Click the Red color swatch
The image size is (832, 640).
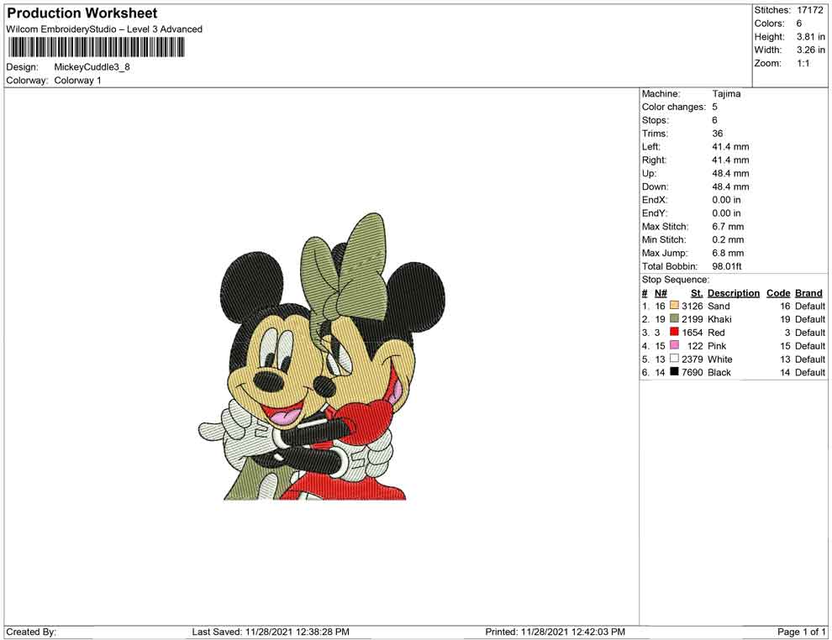coord(674,332)
